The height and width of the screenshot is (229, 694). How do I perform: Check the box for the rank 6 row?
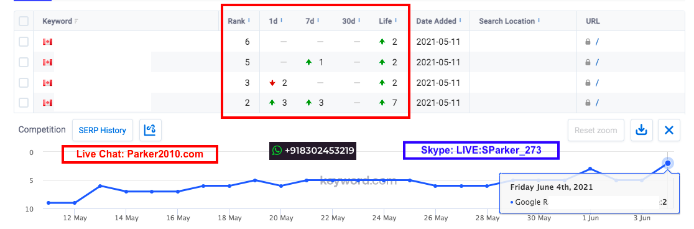click(x=24, y=42)
